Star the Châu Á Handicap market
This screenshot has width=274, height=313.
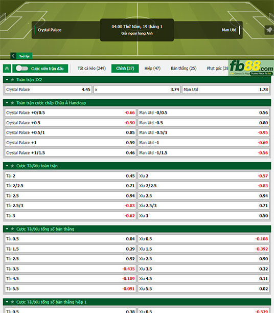coord(12,103)
